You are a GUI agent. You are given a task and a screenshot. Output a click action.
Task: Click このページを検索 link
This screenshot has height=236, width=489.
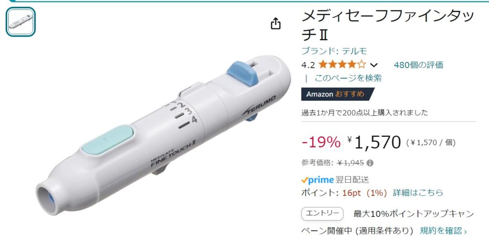coord(348,78)
